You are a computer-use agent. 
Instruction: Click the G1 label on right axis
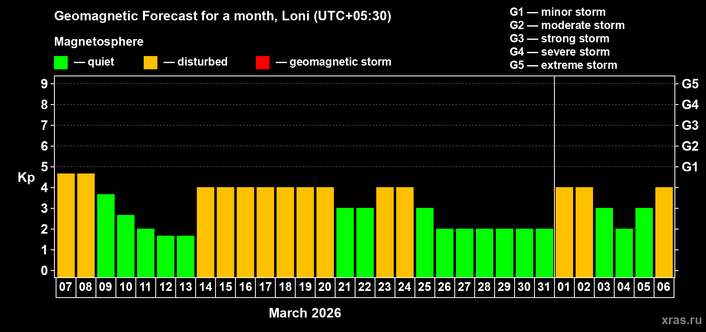pyautogui.click(x=690, y=167)
